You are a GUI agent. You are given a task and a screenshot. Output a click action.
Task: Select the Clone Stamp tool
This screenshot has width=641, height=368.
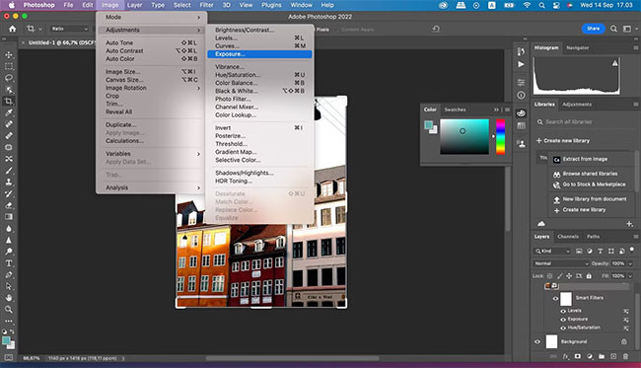point(9,182)
